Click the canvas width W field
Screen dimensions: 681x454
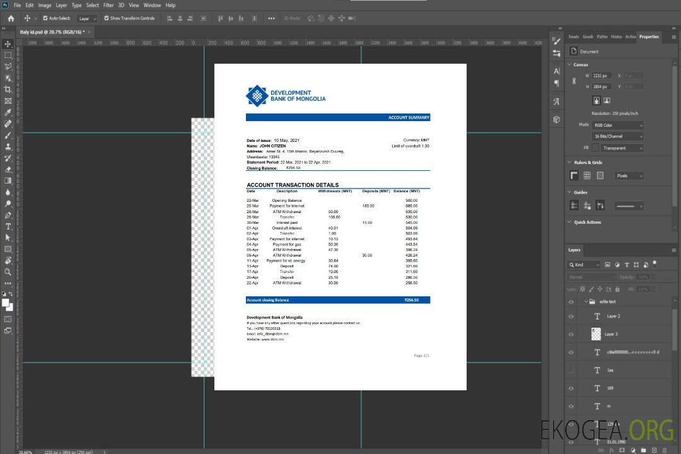602,76
